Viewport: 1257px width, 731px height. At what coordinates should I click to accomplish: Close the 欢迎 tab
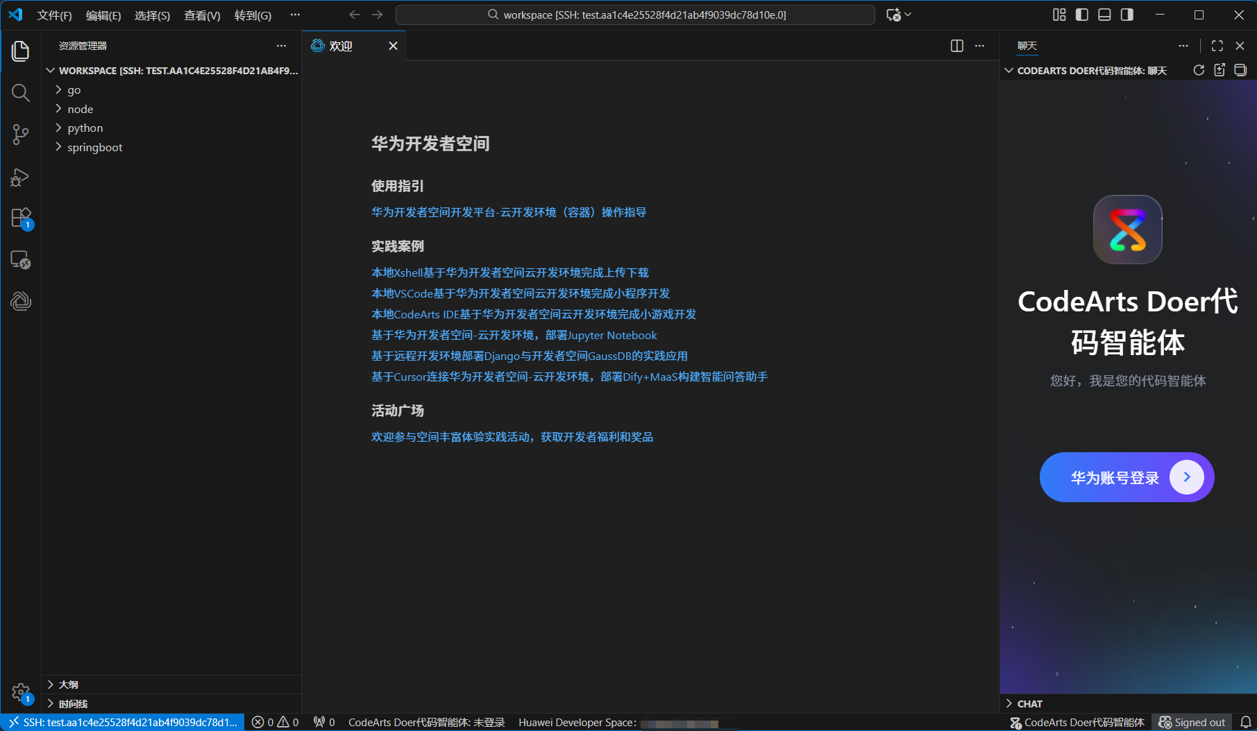coord(393,46)
